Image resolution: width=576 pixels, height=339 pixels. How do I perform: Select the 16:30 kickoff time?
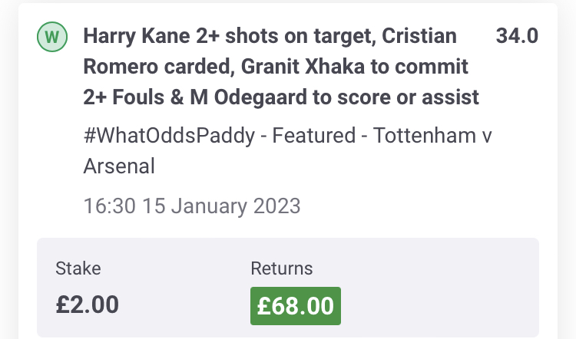[x=110, y=206]
